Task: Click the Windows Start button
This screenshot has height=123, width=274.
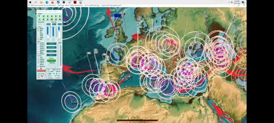Action: tap(30, 2)
